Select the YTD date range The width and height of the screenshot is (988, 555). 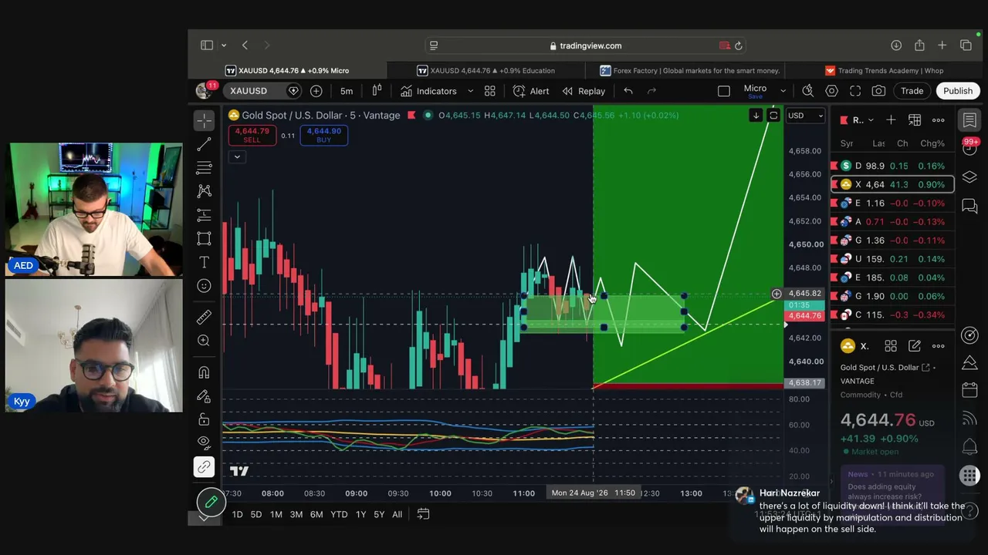coord(339,514)
